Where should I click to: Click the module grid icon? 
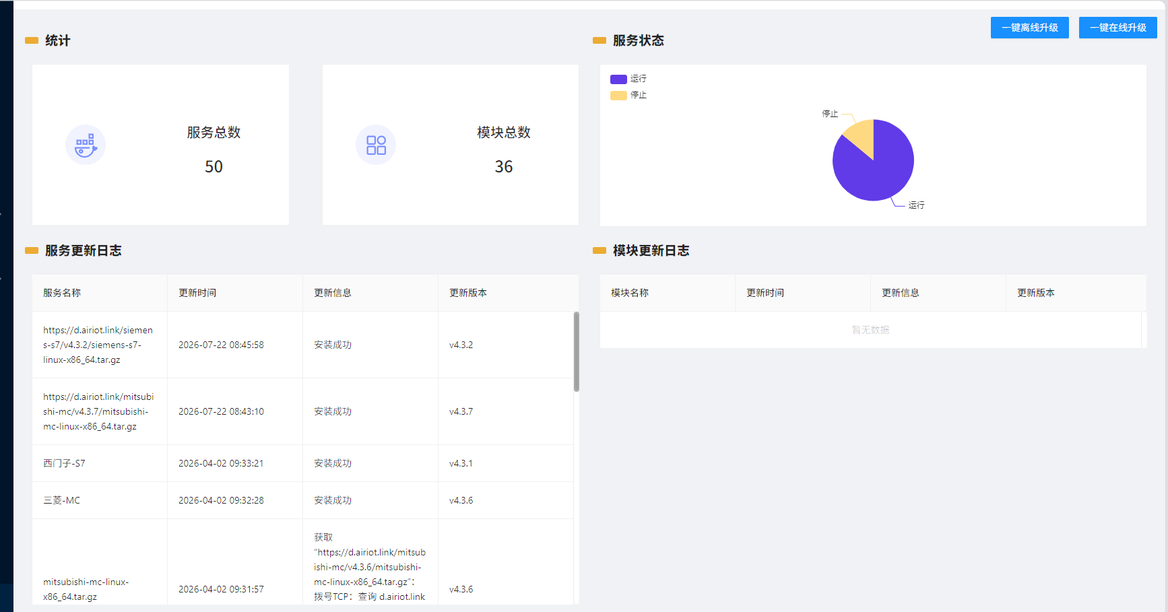pyautogui.click(x=376, y=145)
